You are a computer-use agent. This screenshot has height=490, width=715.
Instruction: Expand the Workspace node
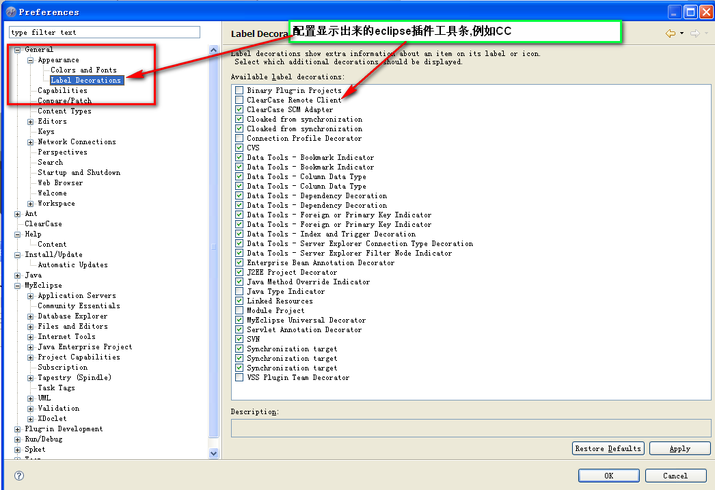click(31, 204)
